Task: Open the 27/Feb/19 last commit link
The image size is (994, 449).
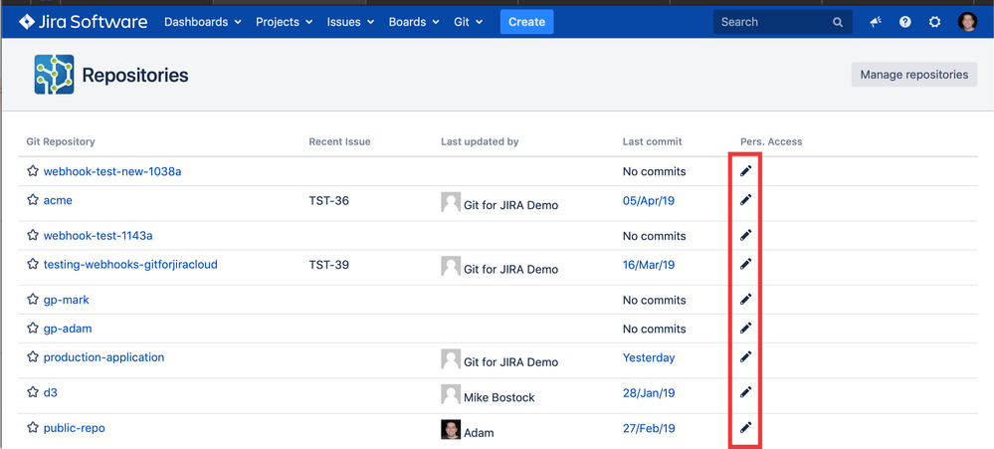Action: click(649, 429)
